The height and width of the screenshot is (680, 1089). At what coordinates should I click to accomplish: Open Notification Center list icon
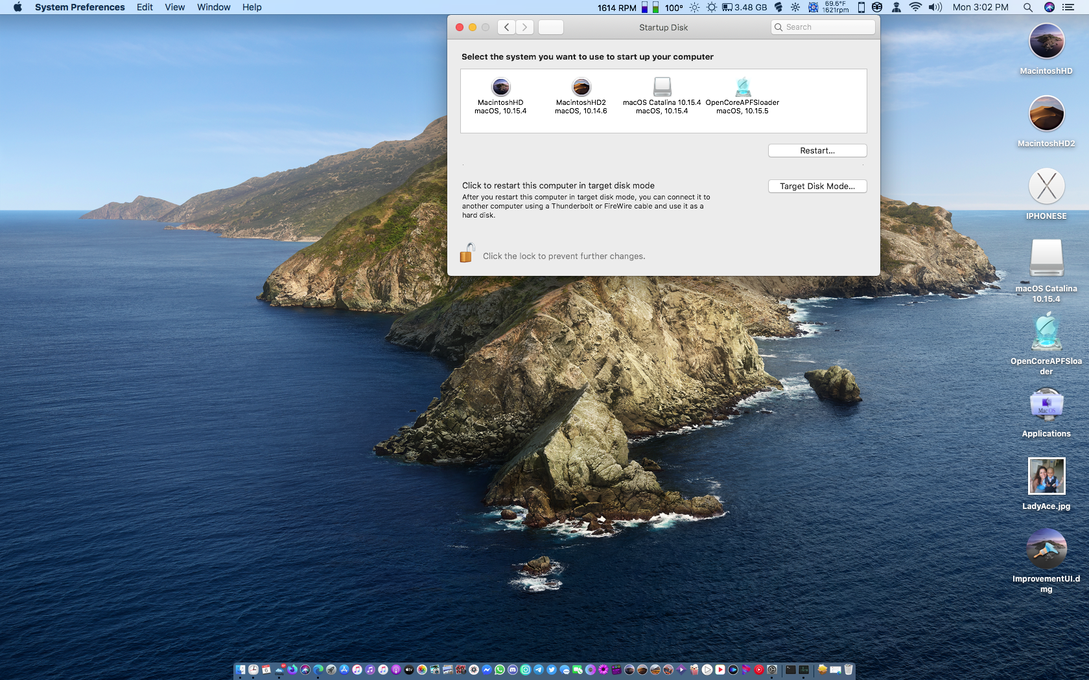(x=1069, y=7)
